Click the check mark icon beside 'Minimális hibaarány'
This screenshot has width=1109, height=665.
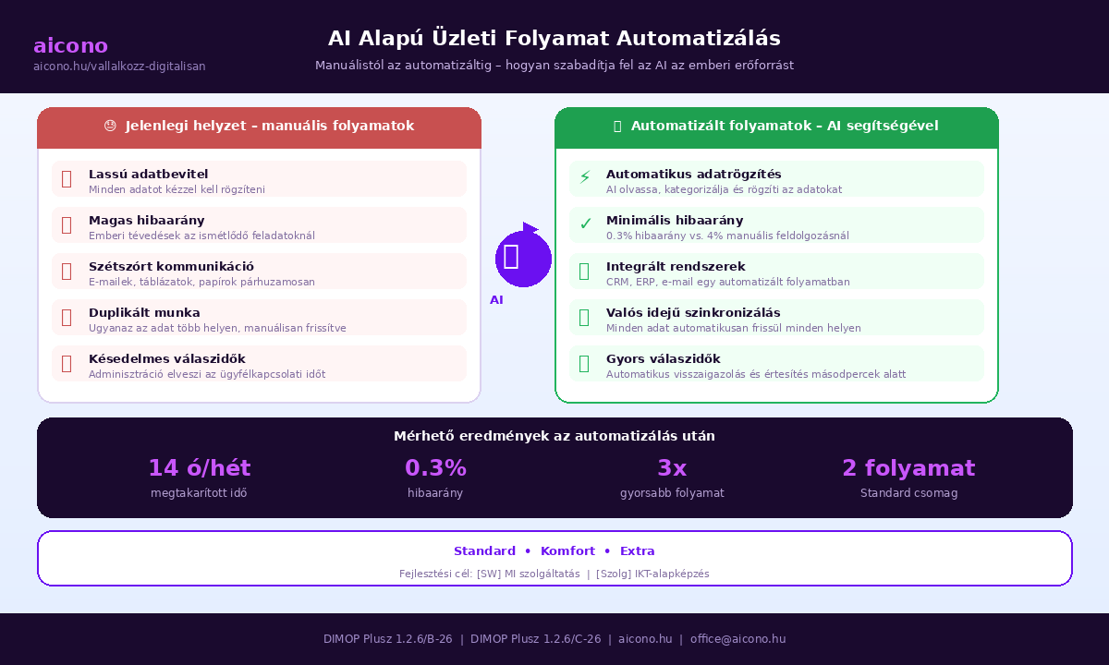click(x=584, y=224)
